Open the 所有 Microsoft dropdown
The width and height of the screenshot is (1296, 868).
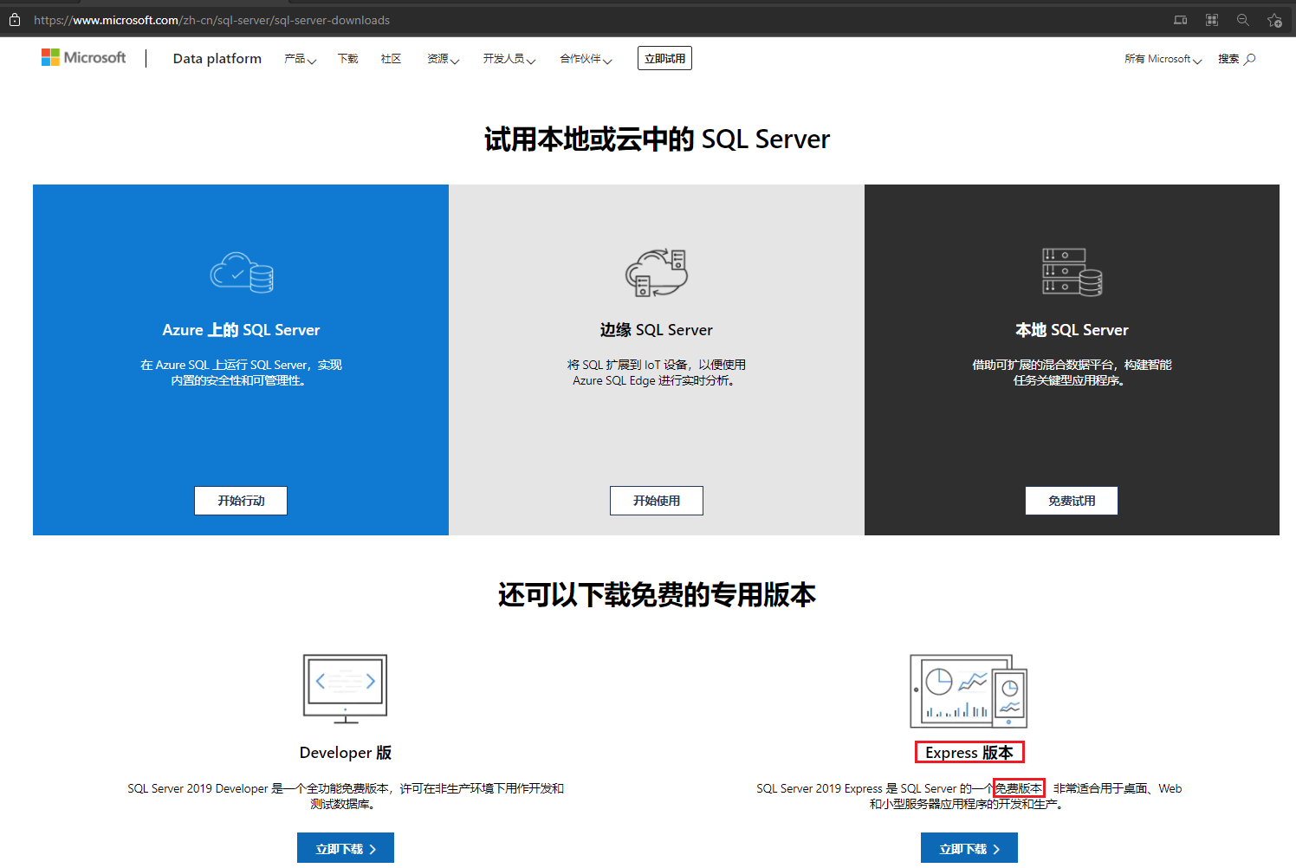pos(1163,59)
